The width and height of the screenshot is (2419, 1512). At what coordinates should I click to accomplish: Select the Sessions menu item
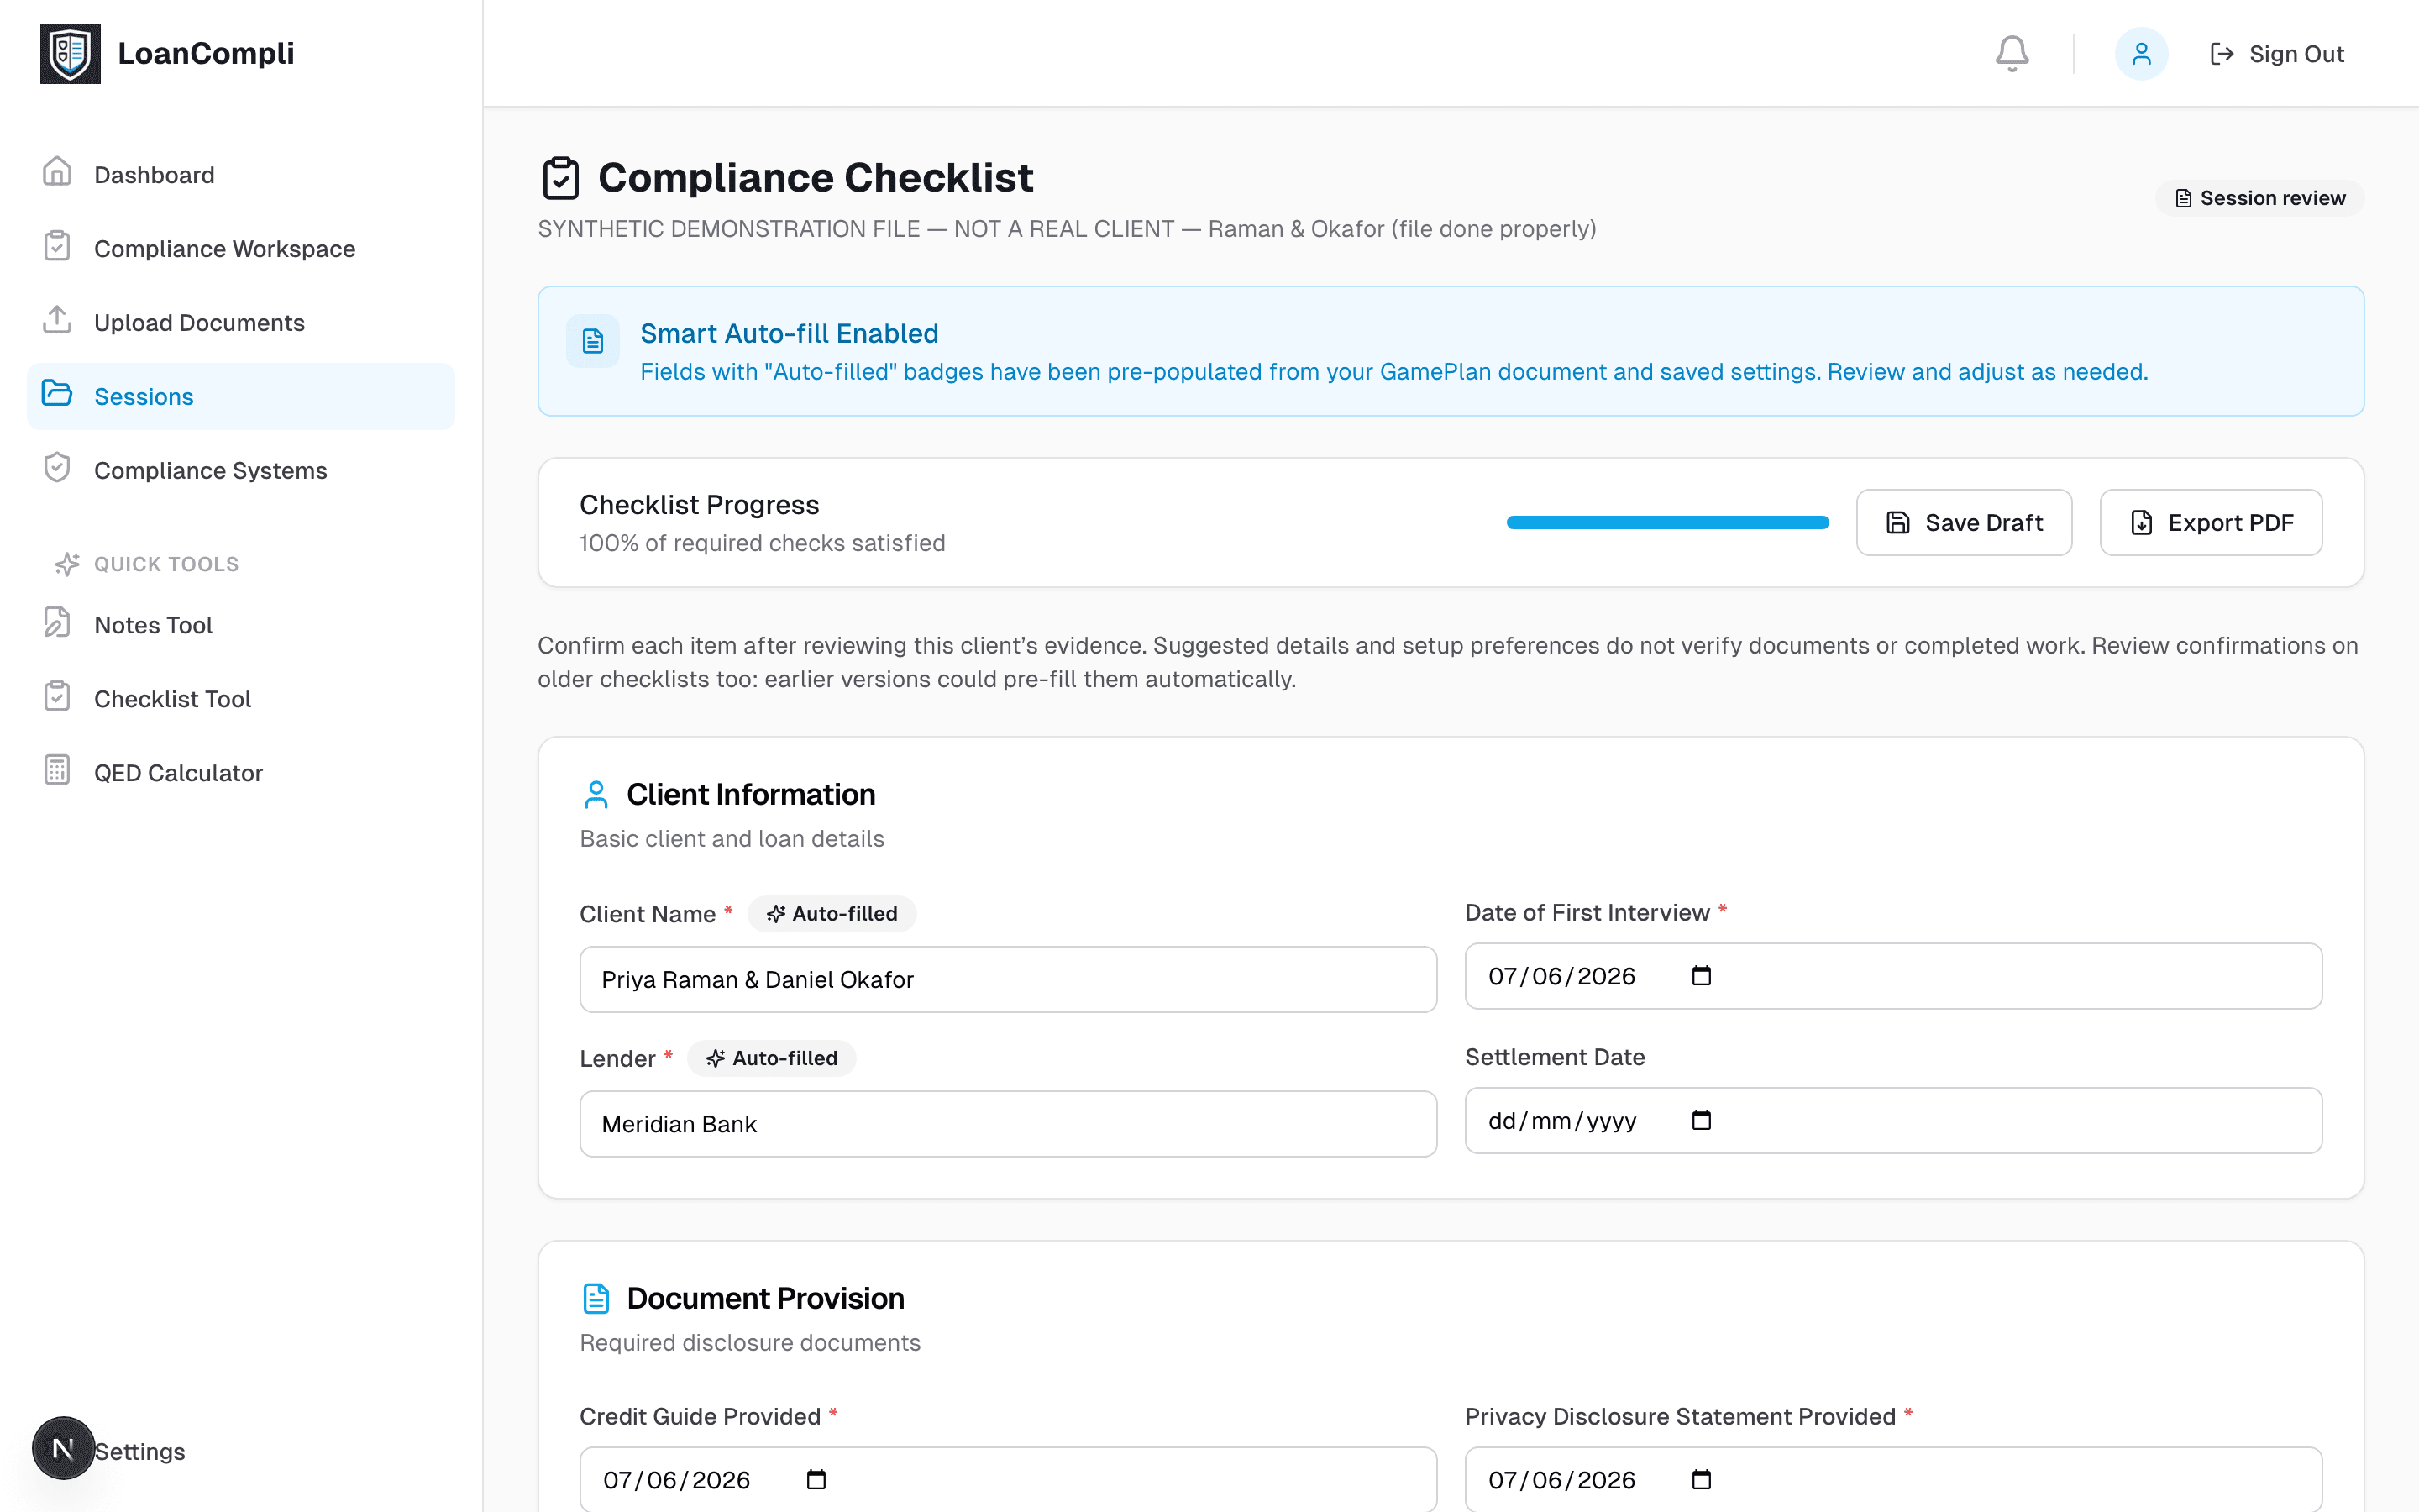[x=241, y=397]
